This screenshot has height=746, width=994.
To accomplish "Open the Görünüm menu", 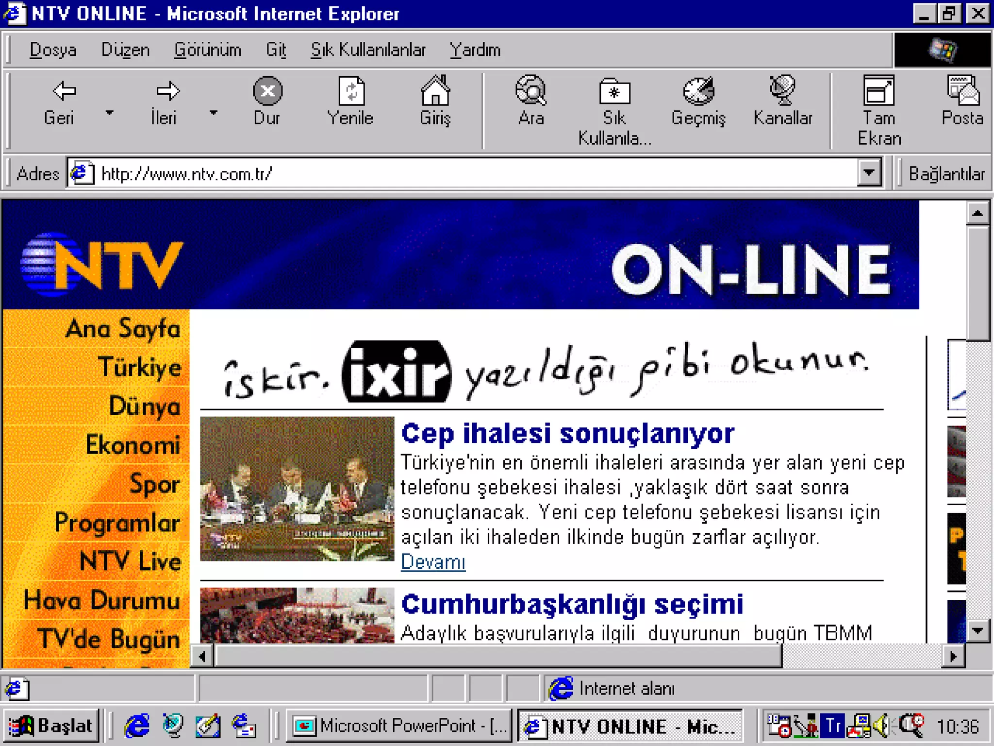I will 207,50.
